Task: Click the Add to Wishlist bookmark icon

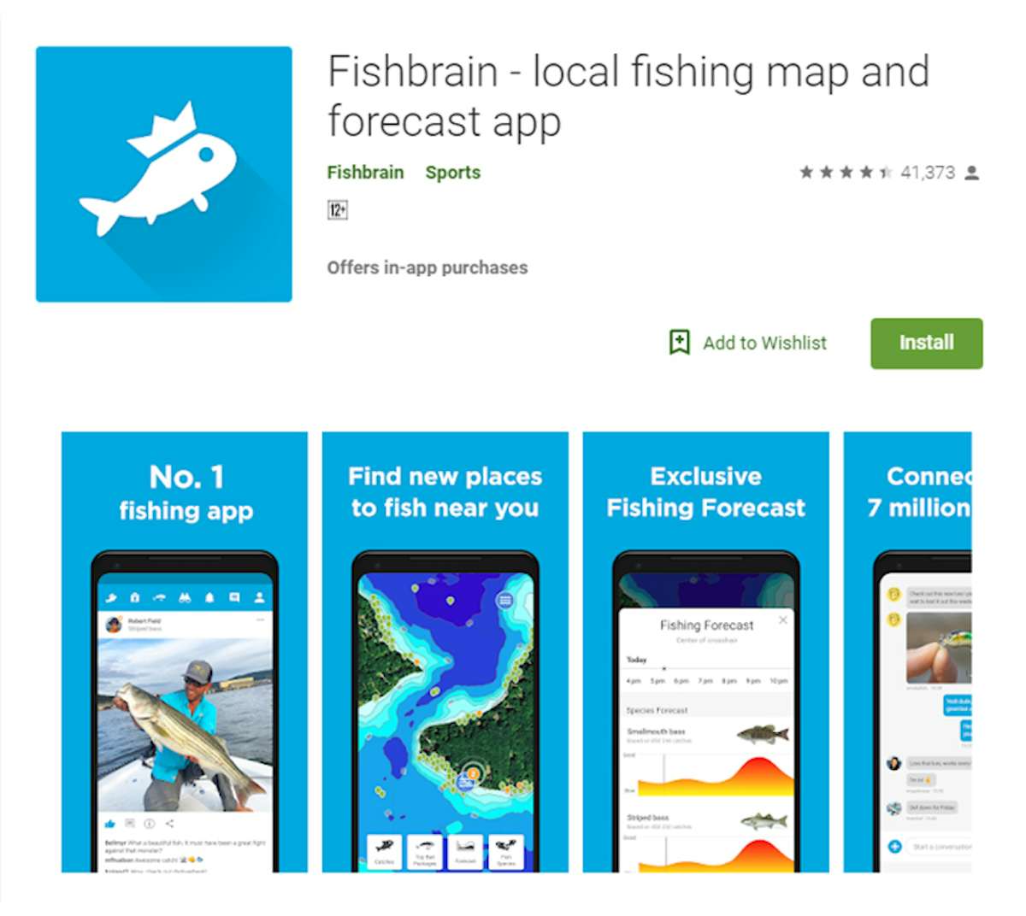Action: tap(680, 343)
